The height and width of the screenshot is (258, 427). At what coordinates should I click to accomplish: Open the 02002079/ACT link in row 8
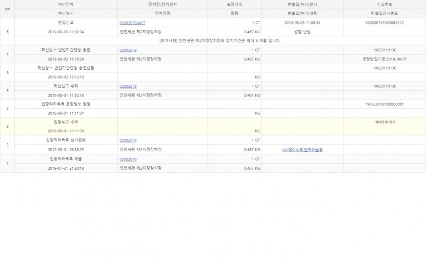click(x=132, y=23)
